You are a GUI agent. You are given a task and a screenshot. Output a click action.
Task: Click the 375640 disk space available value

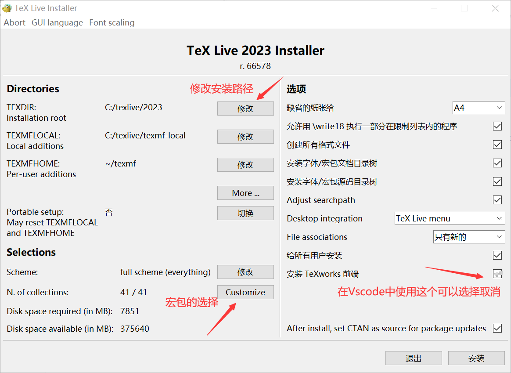click(x=135, y=329)
